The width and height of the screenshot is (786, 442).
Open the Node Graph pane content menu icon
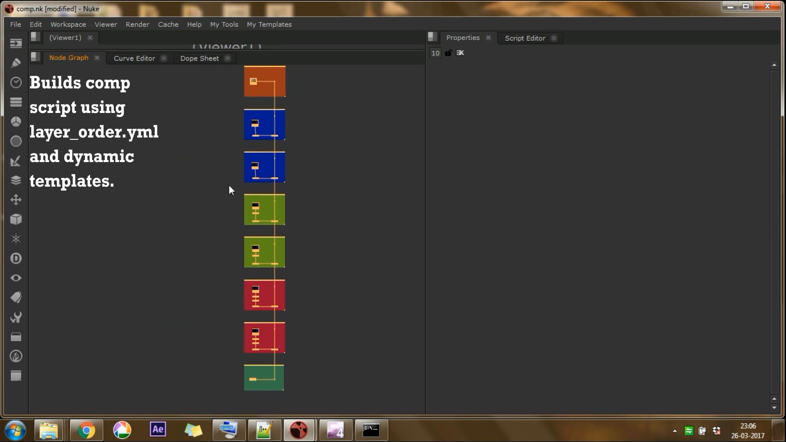pyautogui.click(x=35, y=57)
